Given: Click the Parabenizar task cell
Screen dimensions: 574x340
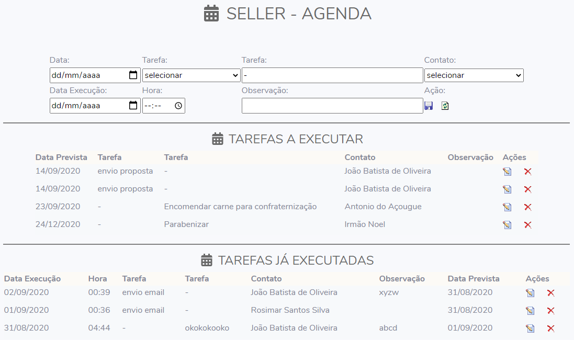Looking at the screenshot, I should pyautogui.click(x=186, y=224).
